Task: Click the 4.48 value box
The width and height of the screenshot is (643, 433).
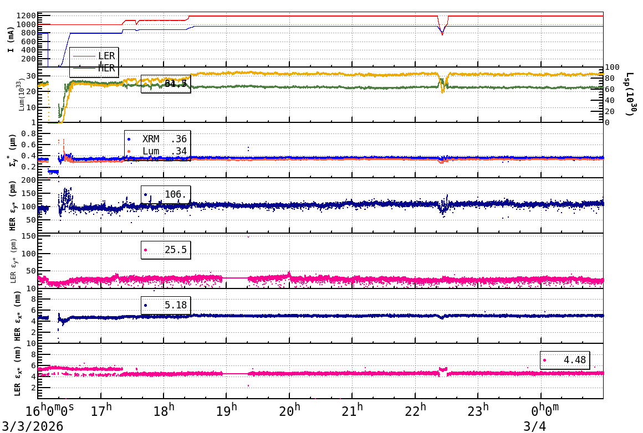Action: pos(565,360)
